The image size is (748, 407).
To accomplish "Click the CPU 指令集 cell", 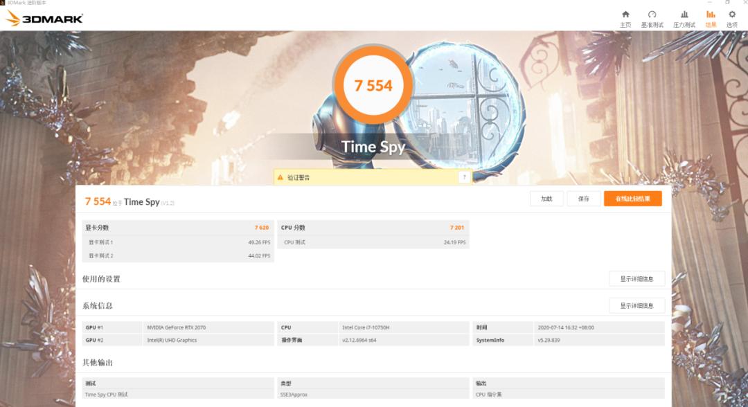I will click(x=489, y=395).
